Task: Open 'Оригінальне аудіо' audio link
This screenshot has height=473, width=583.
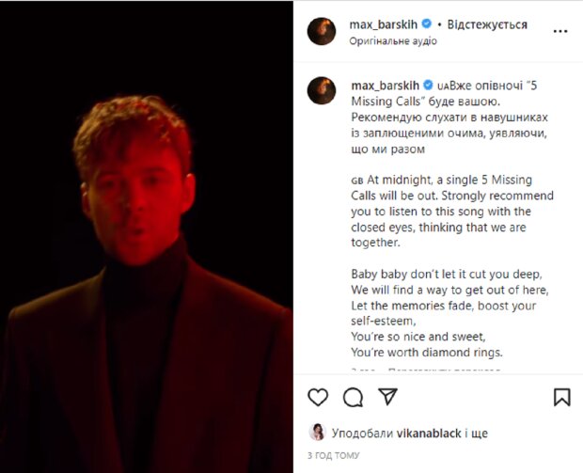Action: click(392, 41)
